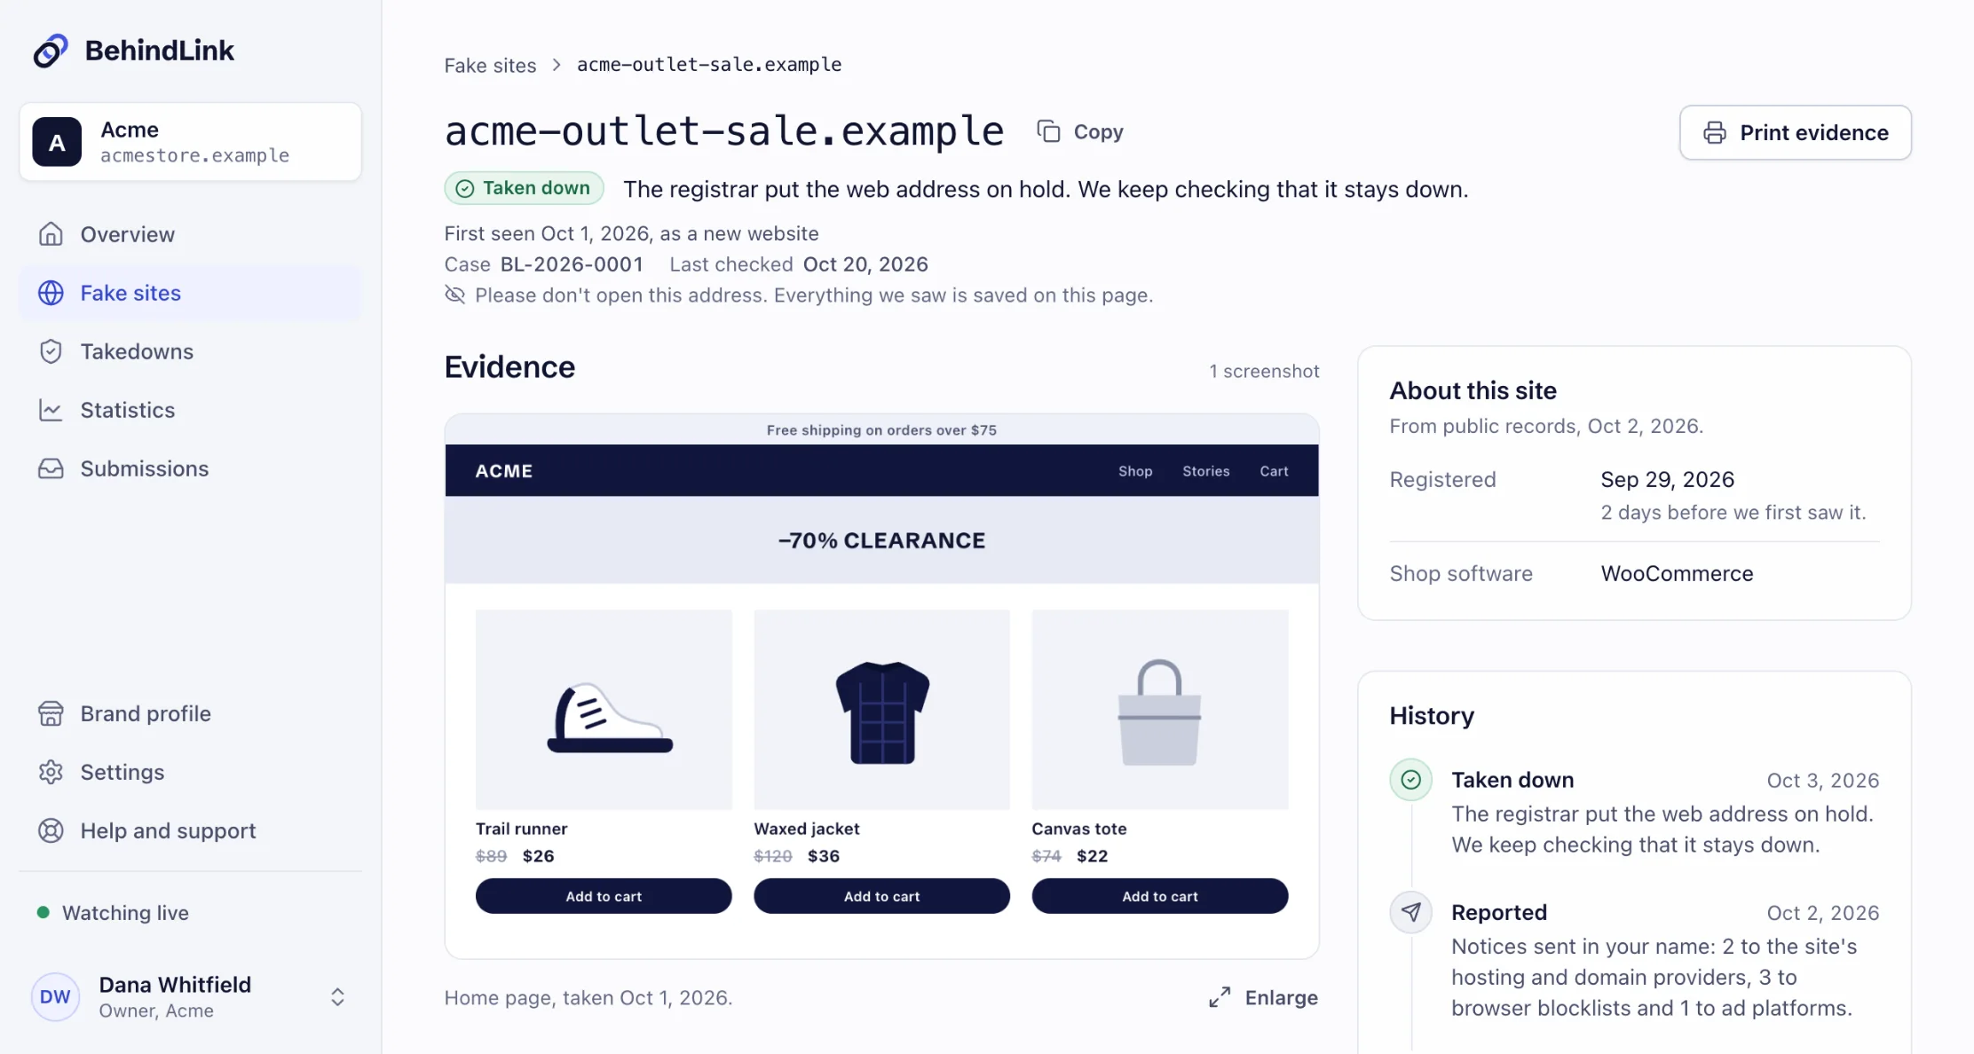Click the Help and support lifebuoy icon
This screenshot has height=1054, width=1974.
[x=51, y=830]
